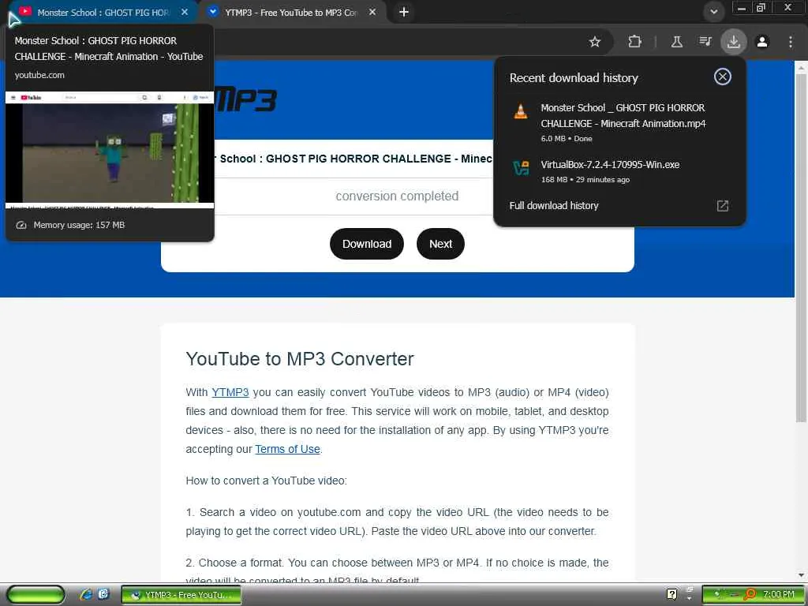Screen dimensions: 808x606
Task: Click the "conversion completed" status text
Action: tap(397, 196)
